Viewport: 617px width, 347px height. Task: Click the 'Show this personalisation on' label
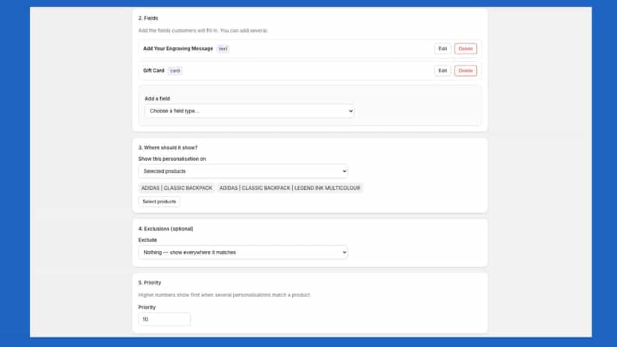tap(172, 159)
